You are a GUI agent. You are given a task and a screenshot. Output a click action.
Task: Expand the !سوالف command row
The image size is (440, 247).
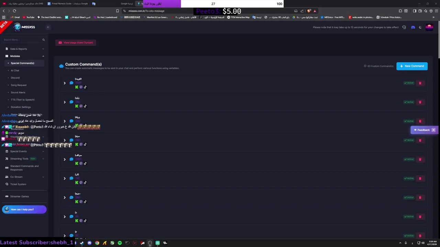pos(64,160)
